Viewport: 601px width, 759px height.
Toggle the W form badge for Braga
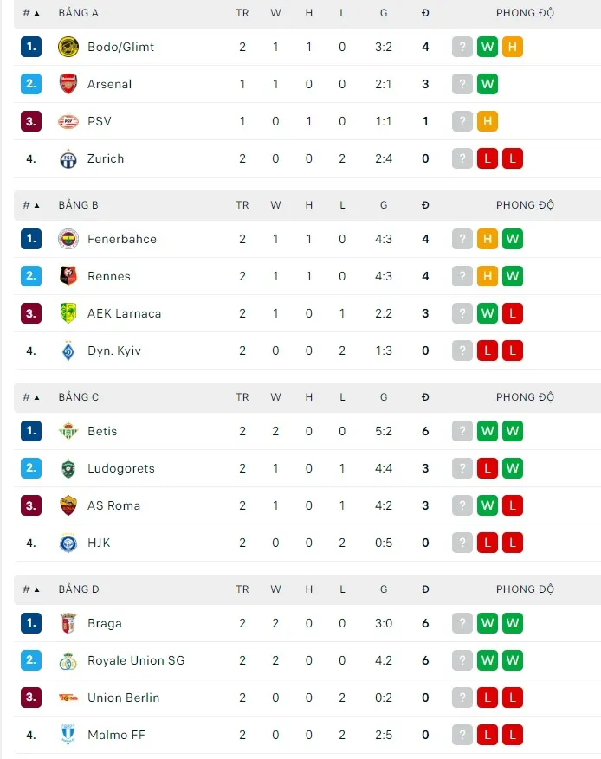click(x=487, y=623)
